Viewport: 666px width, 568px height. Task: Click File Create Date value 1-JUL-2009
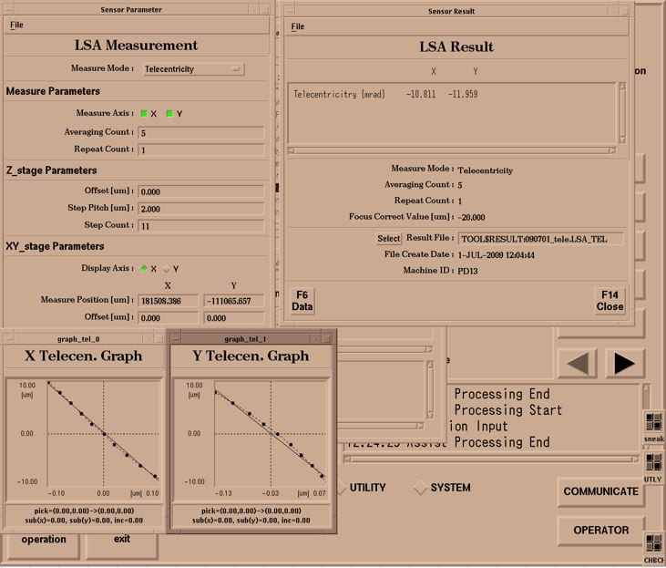(x=497, y=254)
